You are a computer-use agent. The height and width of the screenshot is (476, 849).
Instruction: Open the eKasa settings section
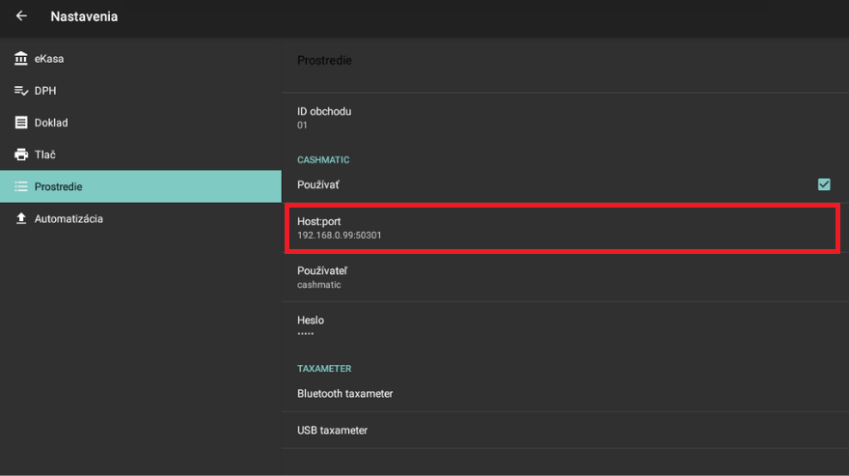coord(49,59)
